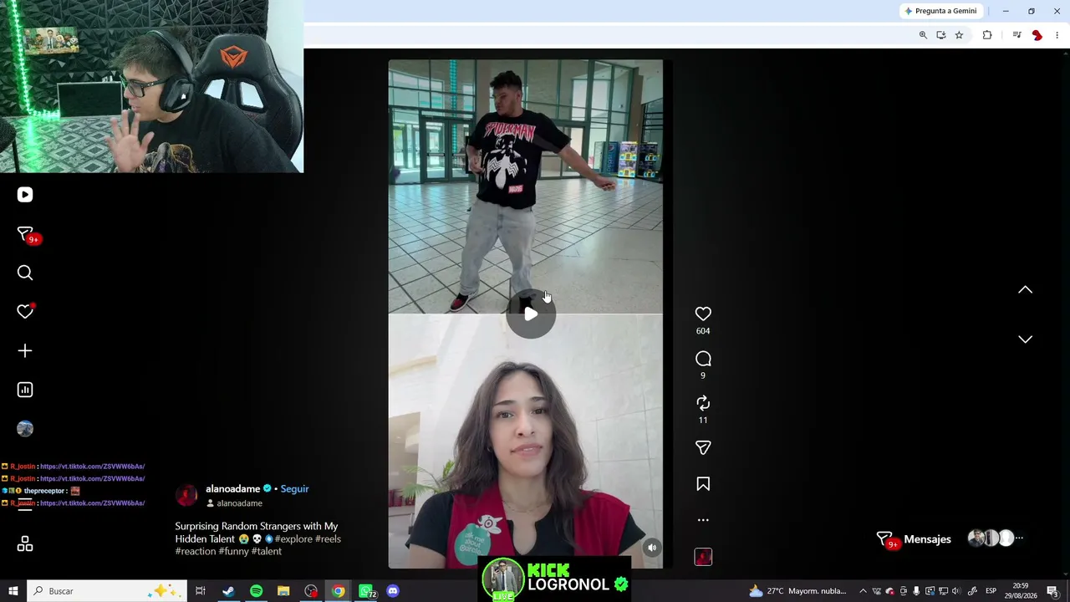Expand the messages panel options dots
This screenshot has width=1070, height=602.
pos(1019,538)
